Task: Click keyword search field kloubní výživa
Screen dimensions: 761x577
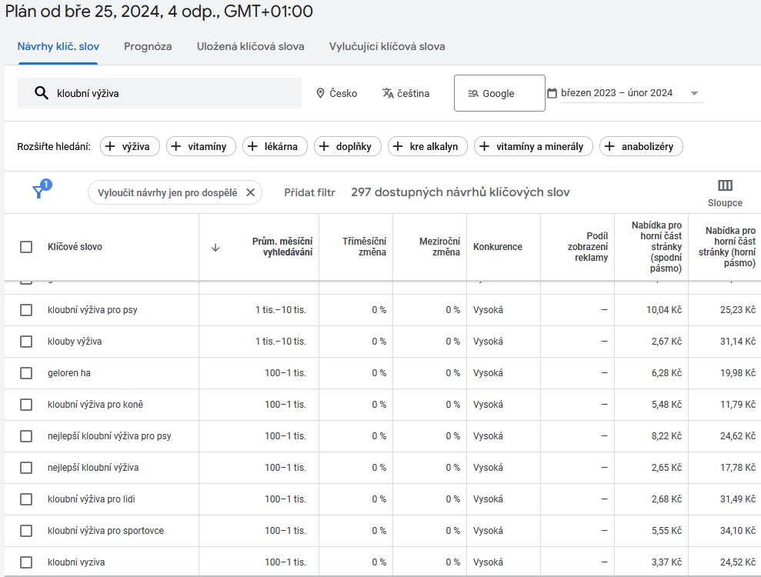Action: point(159,93)
